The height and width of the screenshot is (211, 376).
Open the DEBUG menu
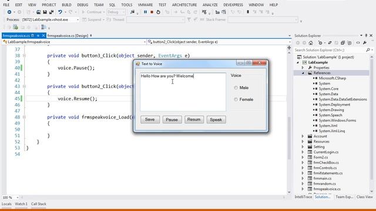[x=82, y=5]
